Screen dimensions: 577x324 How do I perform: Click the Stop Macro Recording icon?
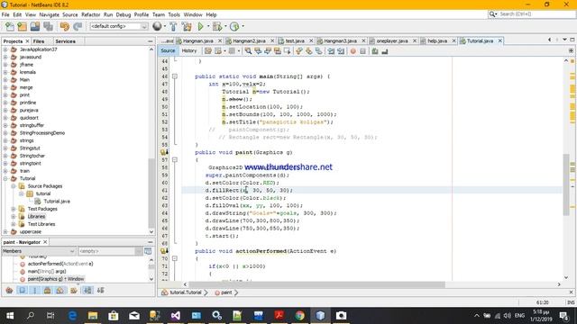click(x=362, y=51)
